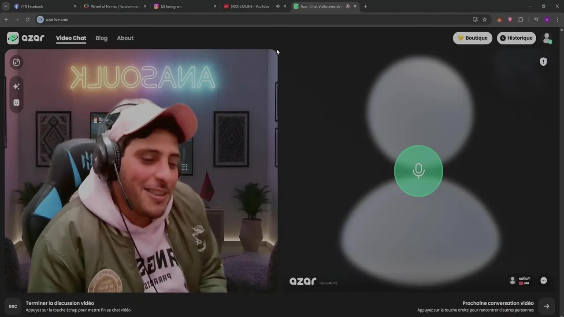Mute the YouTube tab audio icon

pos(278,7)
